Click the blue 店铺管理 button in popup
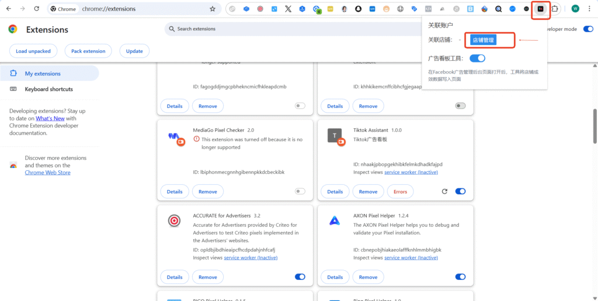 pos(483,40)
